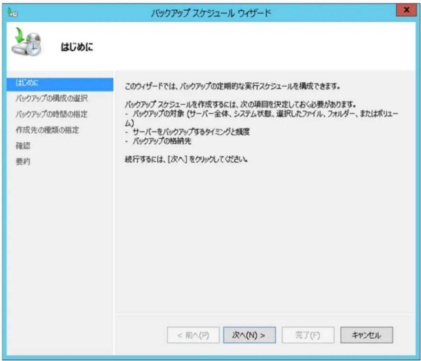
Task: Click the wizard title バックアップ スケジュール ウィザード
Action: coord(211,13)
